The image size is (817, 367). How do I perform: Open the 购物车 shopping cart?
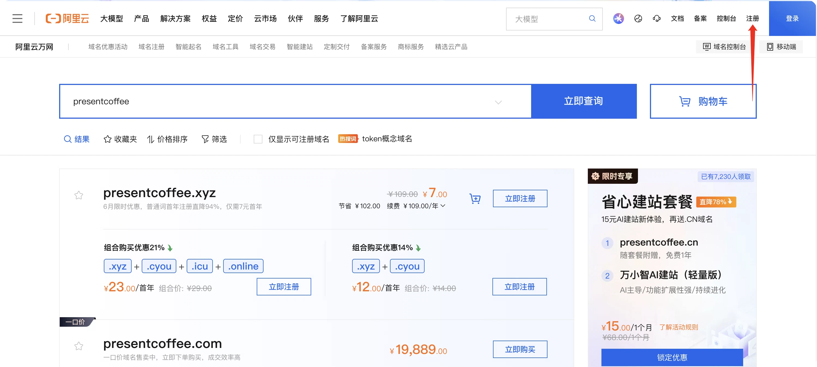pos(703,102)
